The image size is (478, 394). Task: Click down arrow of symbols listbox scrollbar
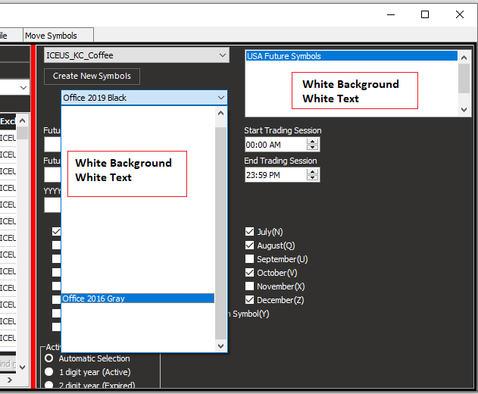pyautogui.click(x=464, y=110)
